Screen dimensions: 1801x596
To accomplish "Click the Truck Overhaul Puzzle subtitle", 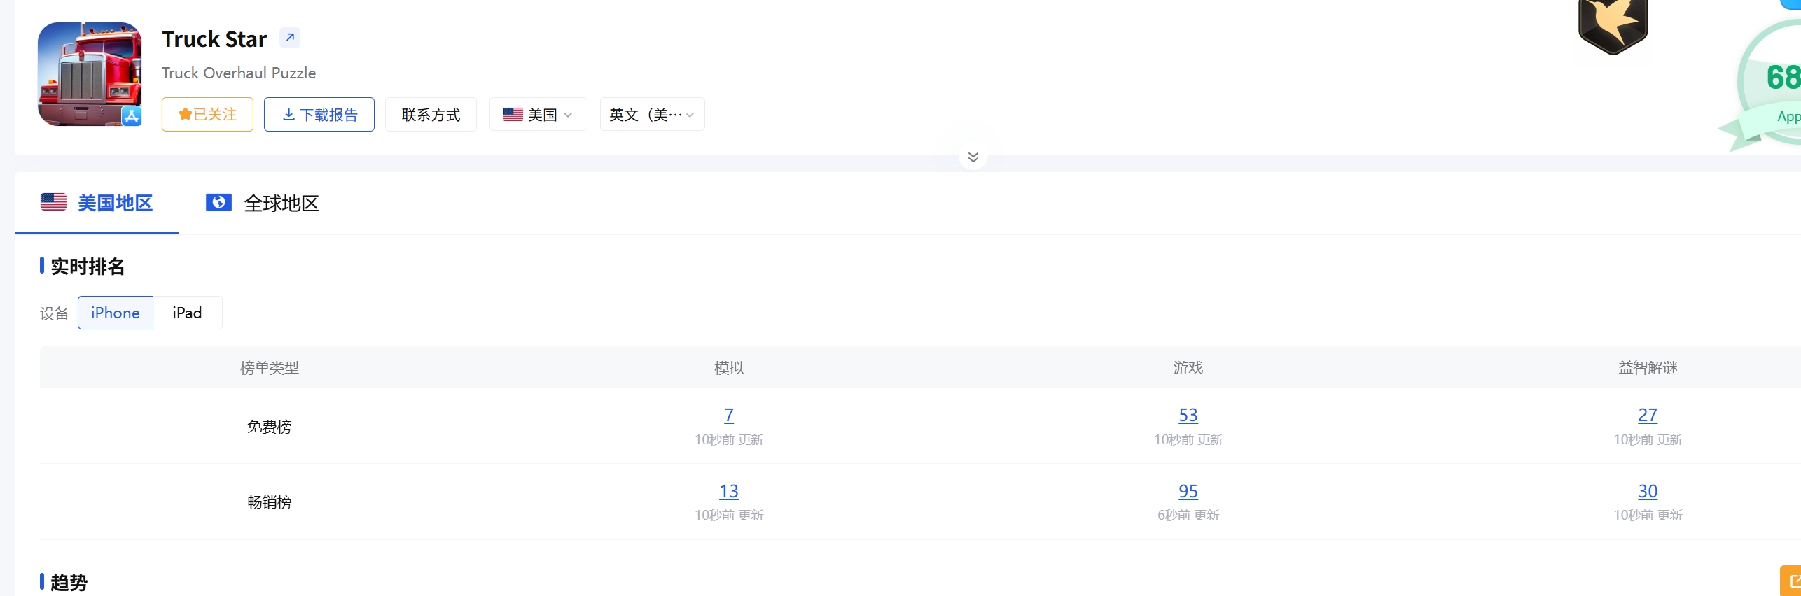I will pyautogui.click(x=239, y=73).
